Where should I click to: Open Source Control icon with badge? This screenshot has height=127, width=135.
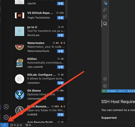(105, 3)
